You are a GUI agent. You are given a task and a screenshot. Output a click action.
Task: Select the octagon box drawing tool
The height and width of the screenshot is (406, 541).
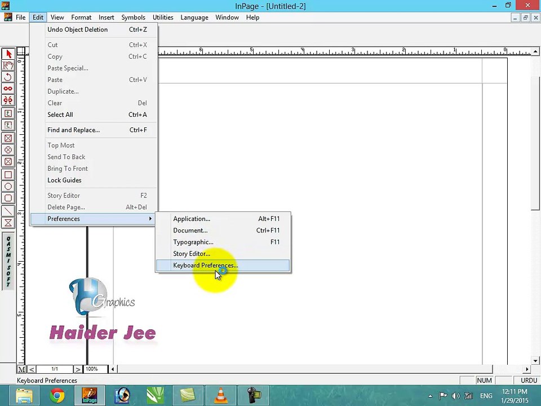click(x=8, y=187)
